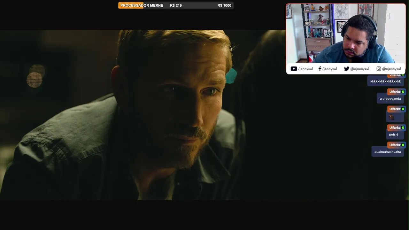409x230 pixels.
Task: Click the 'a propaganda' chat message
Action: click(390, 99)
